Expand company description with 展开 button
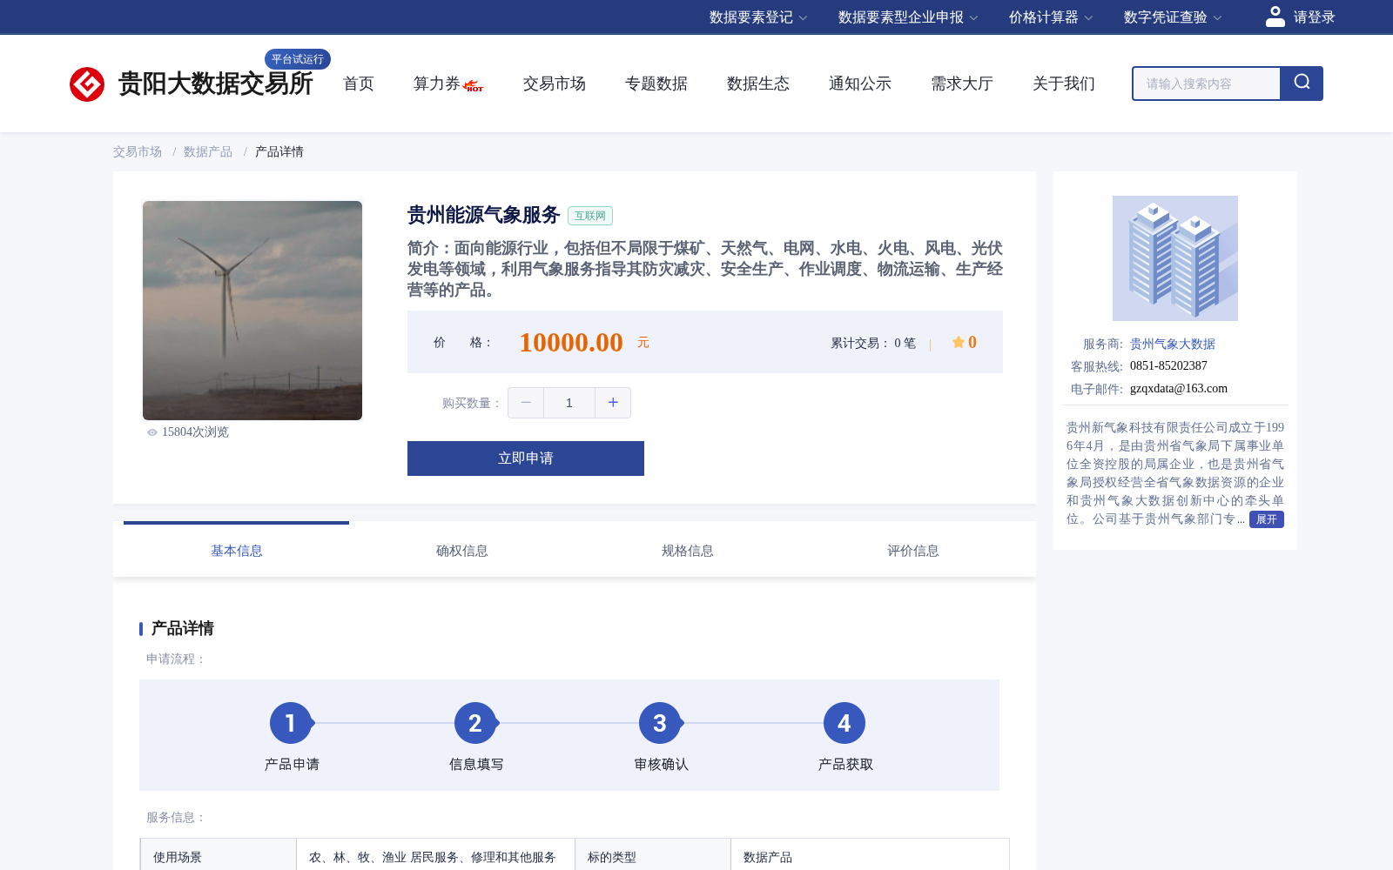This screenshot has height=870, width=1393. coord(1267,519)
